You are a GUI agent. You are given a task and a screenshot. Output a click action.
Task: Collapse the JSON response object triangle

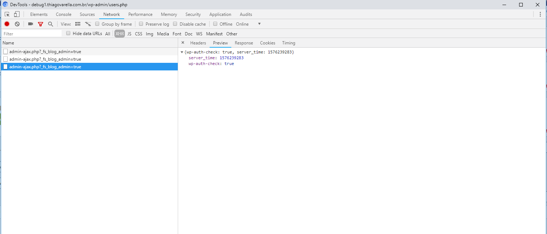point(182,52)
